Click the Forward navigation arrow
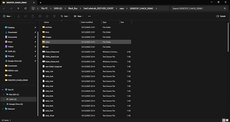This screenshot has height=122, width=230. pos(11,8)
